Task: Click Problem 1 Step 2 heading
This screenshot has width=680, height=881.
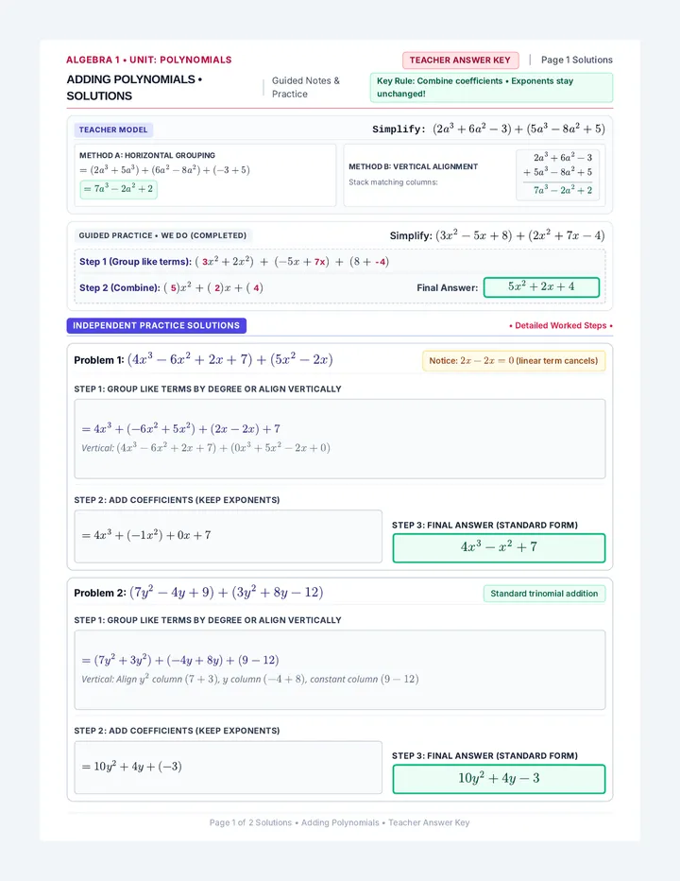Action: pyautogui.click(x=177, y=500)
